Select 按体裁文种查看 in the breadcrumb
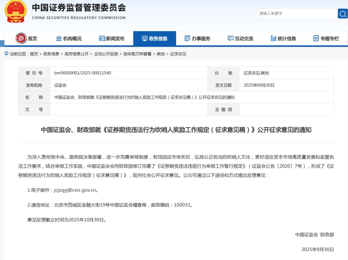This screenshot has height=260, width=348. click(x=137, y=54)
